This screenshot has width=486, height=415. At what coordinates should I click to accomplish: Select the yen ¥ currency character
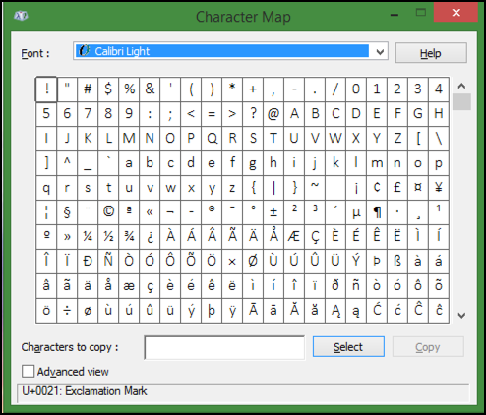(439, 188)
